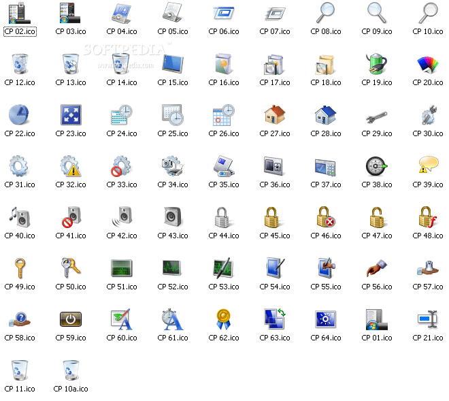Open the CP 12.ico full recycle bin
The height and width of the screenshot is (401, 449).
click(x=20, y=64)
